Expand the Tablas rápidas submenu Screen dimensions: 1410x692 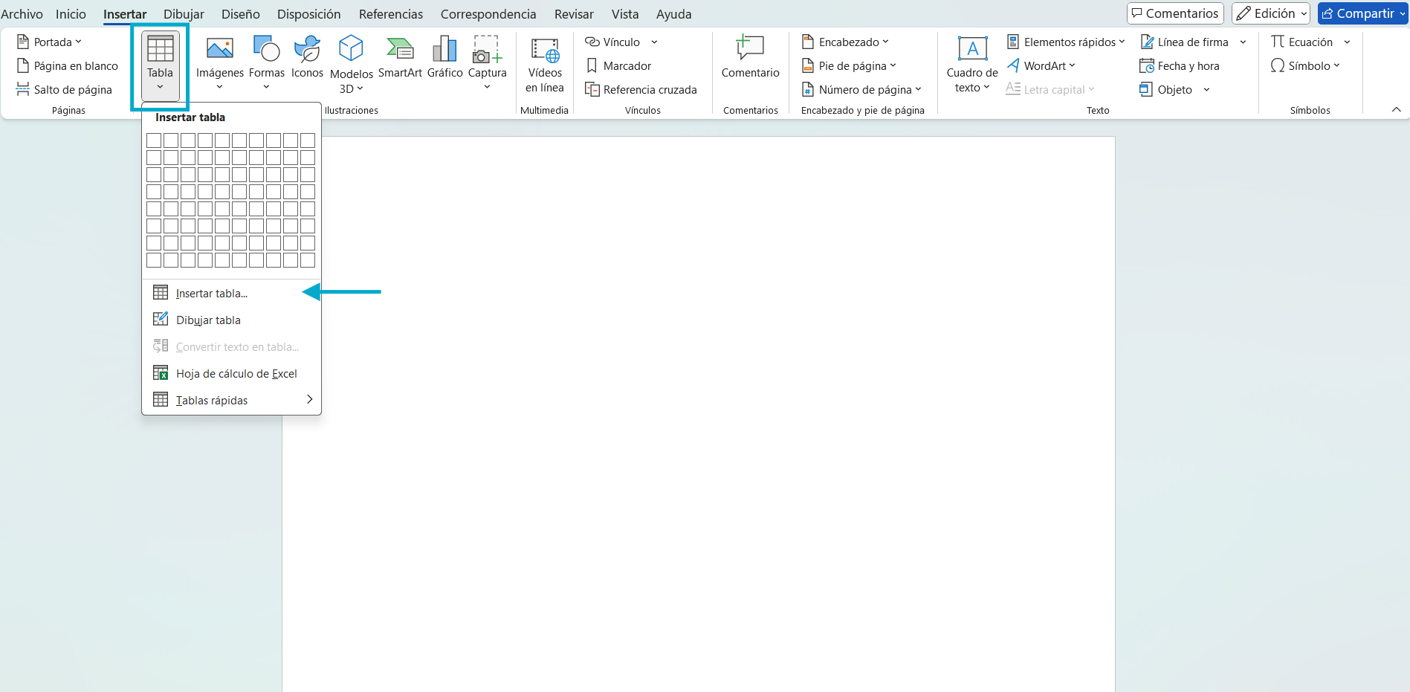click(x=231, y=400)
